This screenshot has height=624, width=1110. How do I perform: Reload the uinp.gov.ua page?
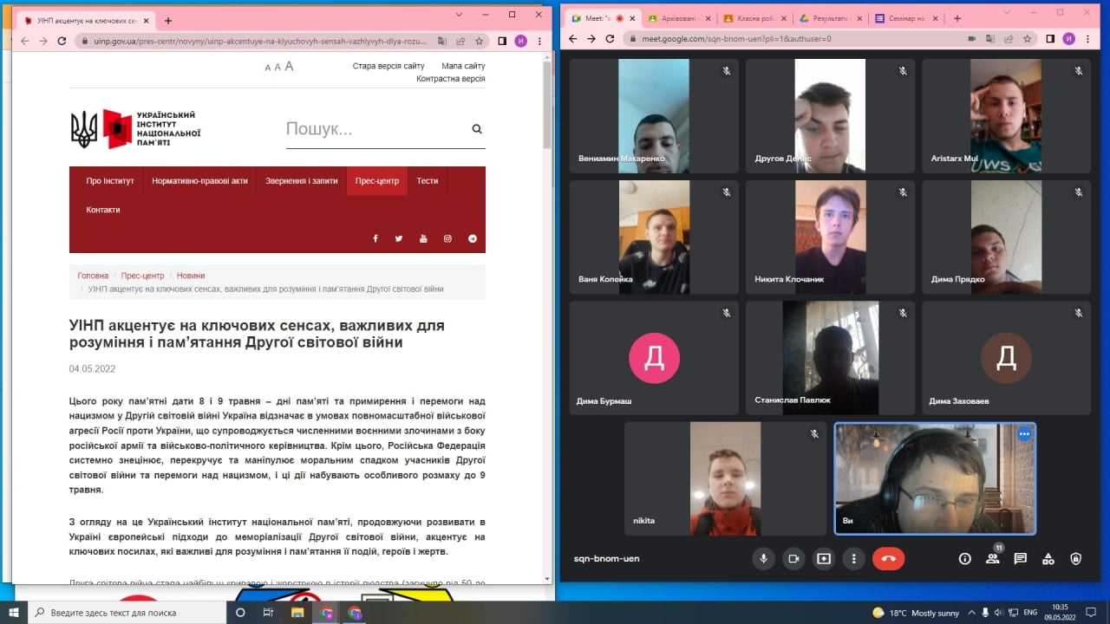(x=62, y=41)
